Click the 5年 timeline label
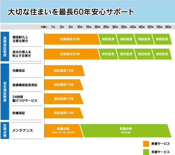 pyautogui.click(x=71, y=27)
